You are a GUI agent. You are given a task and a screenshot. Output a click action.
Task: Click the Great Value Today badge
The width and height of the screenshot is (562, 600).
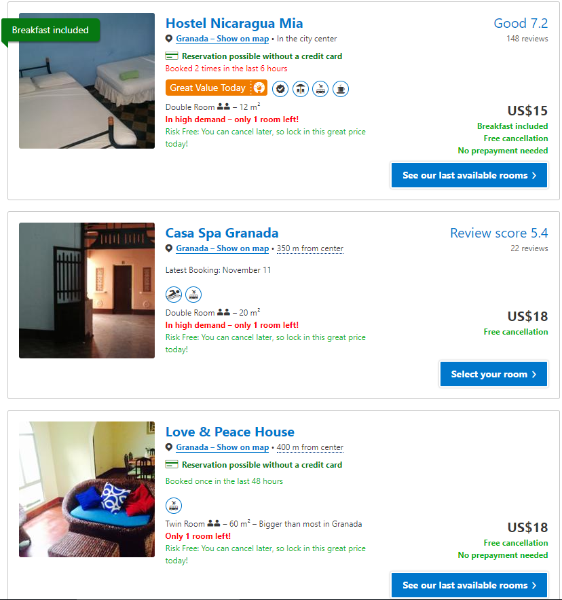[x=216, y=88]
